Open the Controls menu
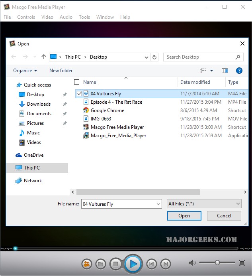Viewport: 252px width, 276px height. pyautogui.click(x=26, y=17)
